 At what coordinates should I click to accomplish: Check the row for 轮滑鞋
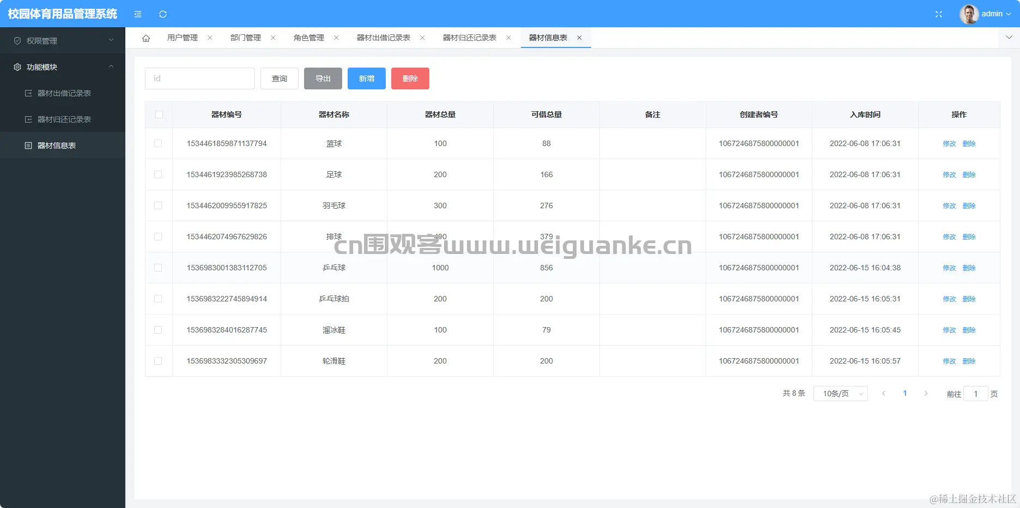point(158,361)
